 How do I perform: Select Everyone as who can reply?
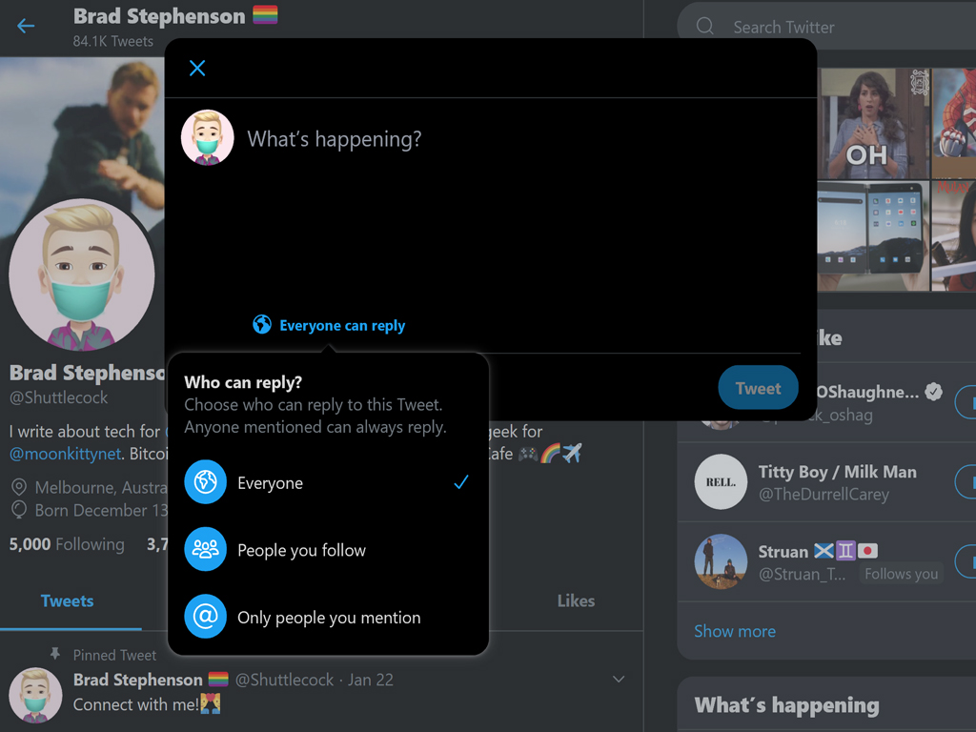[271, 483]
